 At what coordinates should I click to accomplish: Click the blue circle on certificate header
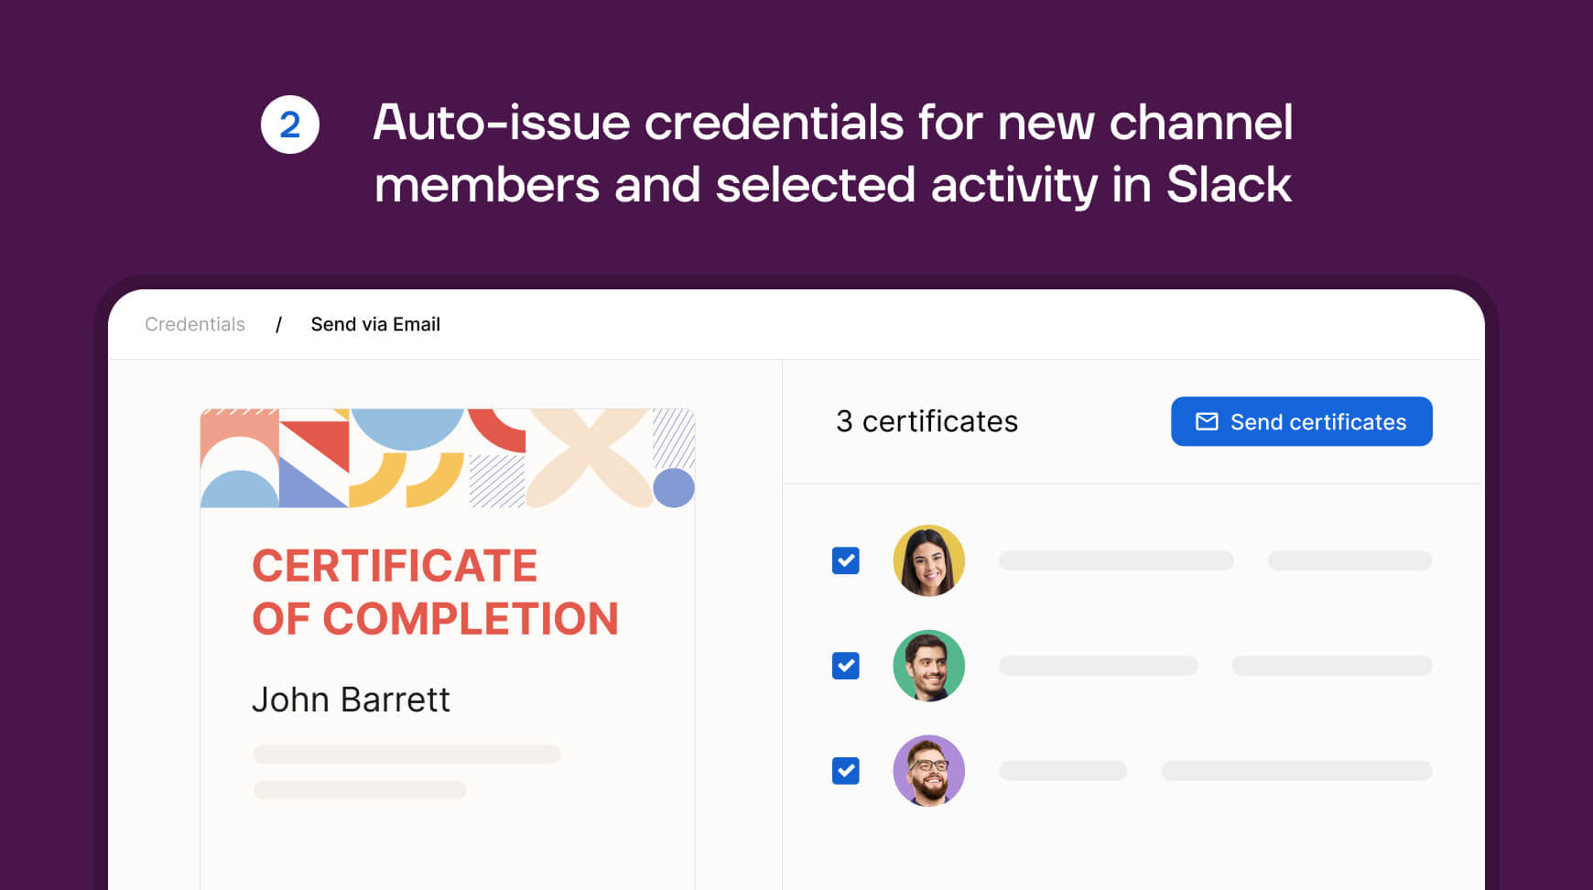674,488
